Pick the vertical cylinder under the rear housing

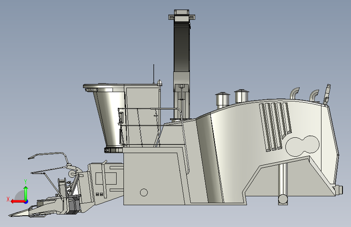(283, 184)
